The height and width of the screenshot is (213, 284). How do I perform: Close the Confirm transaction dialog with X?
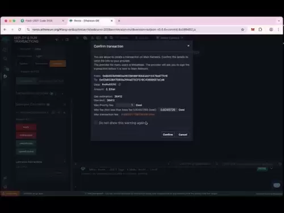click(188, 46)
